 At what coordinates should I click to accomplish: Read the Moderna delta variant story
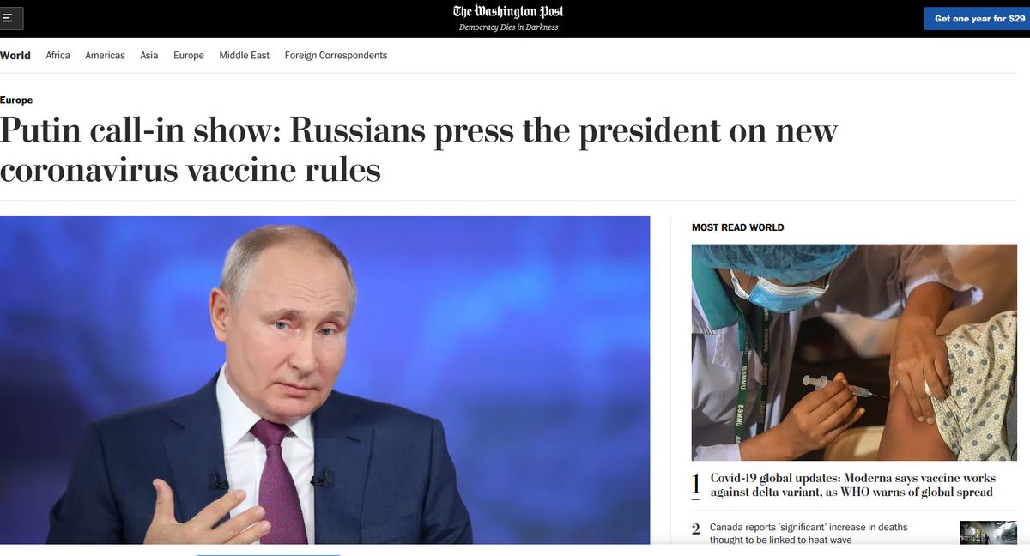pos(852,485)
